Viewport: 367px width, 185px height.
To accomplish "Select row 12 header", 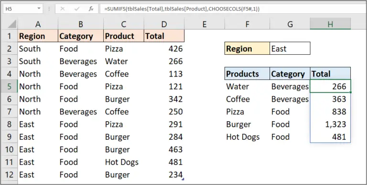I will [x=10, y=174].
